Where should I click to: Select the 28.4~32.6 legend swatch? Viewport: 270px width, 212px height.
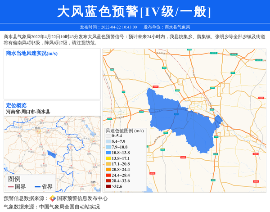108,180
